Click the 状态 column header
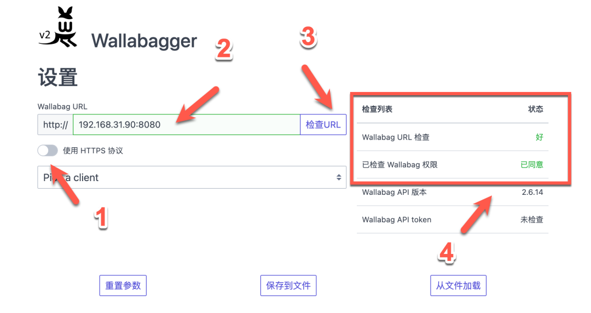This screenshot has height=313, width=591. point(536,109)
